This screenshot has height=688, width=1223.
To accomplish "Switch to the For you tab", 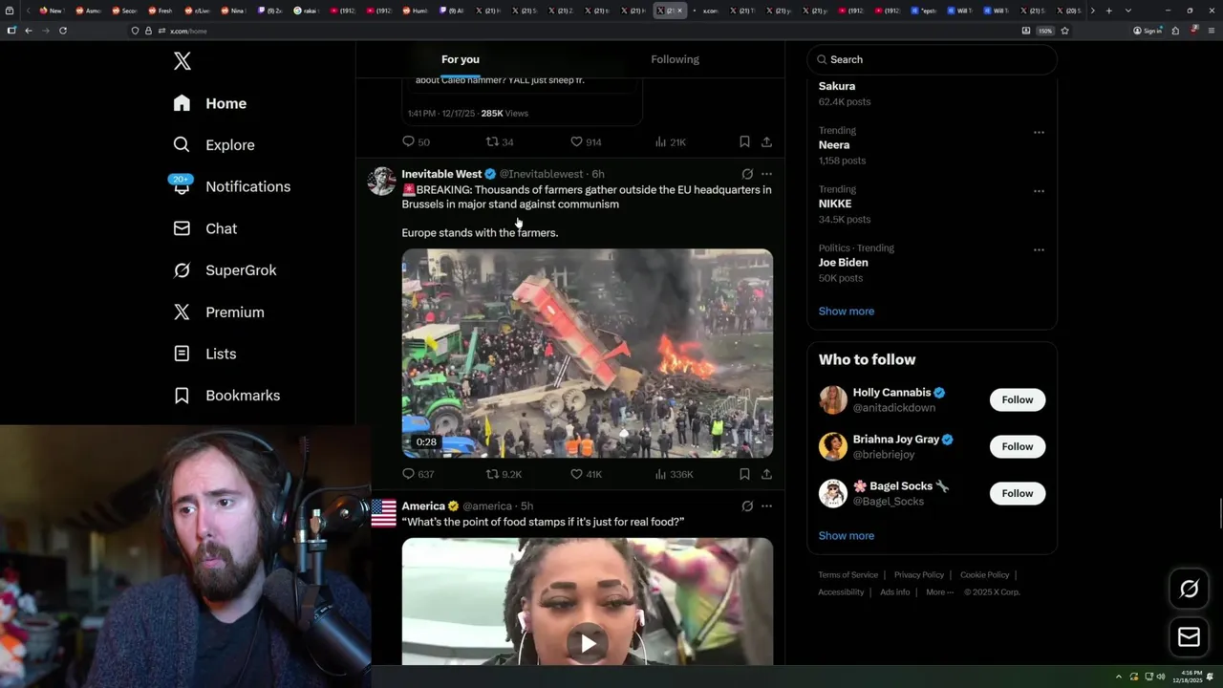I will (461, 59).
